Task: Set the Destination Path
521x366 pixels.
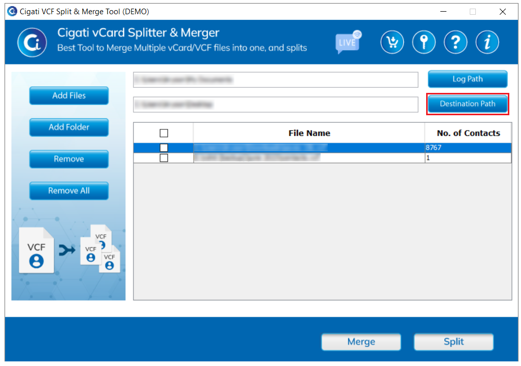Action: [468, 104]
